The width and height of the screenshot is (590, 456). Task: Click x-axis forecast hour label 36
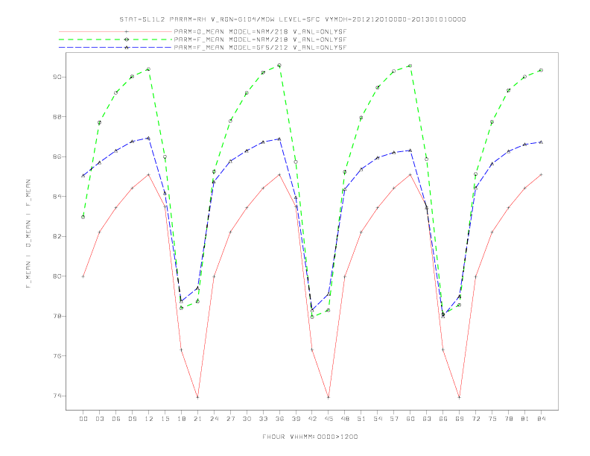[279, 419]
